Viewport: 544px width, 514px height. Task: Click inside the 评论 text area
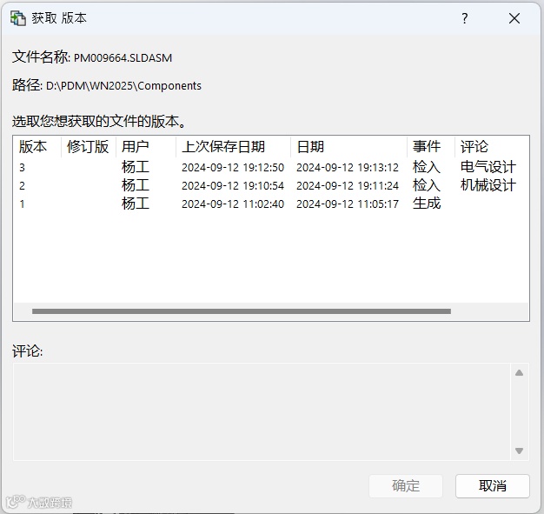(x=262, y=412)
